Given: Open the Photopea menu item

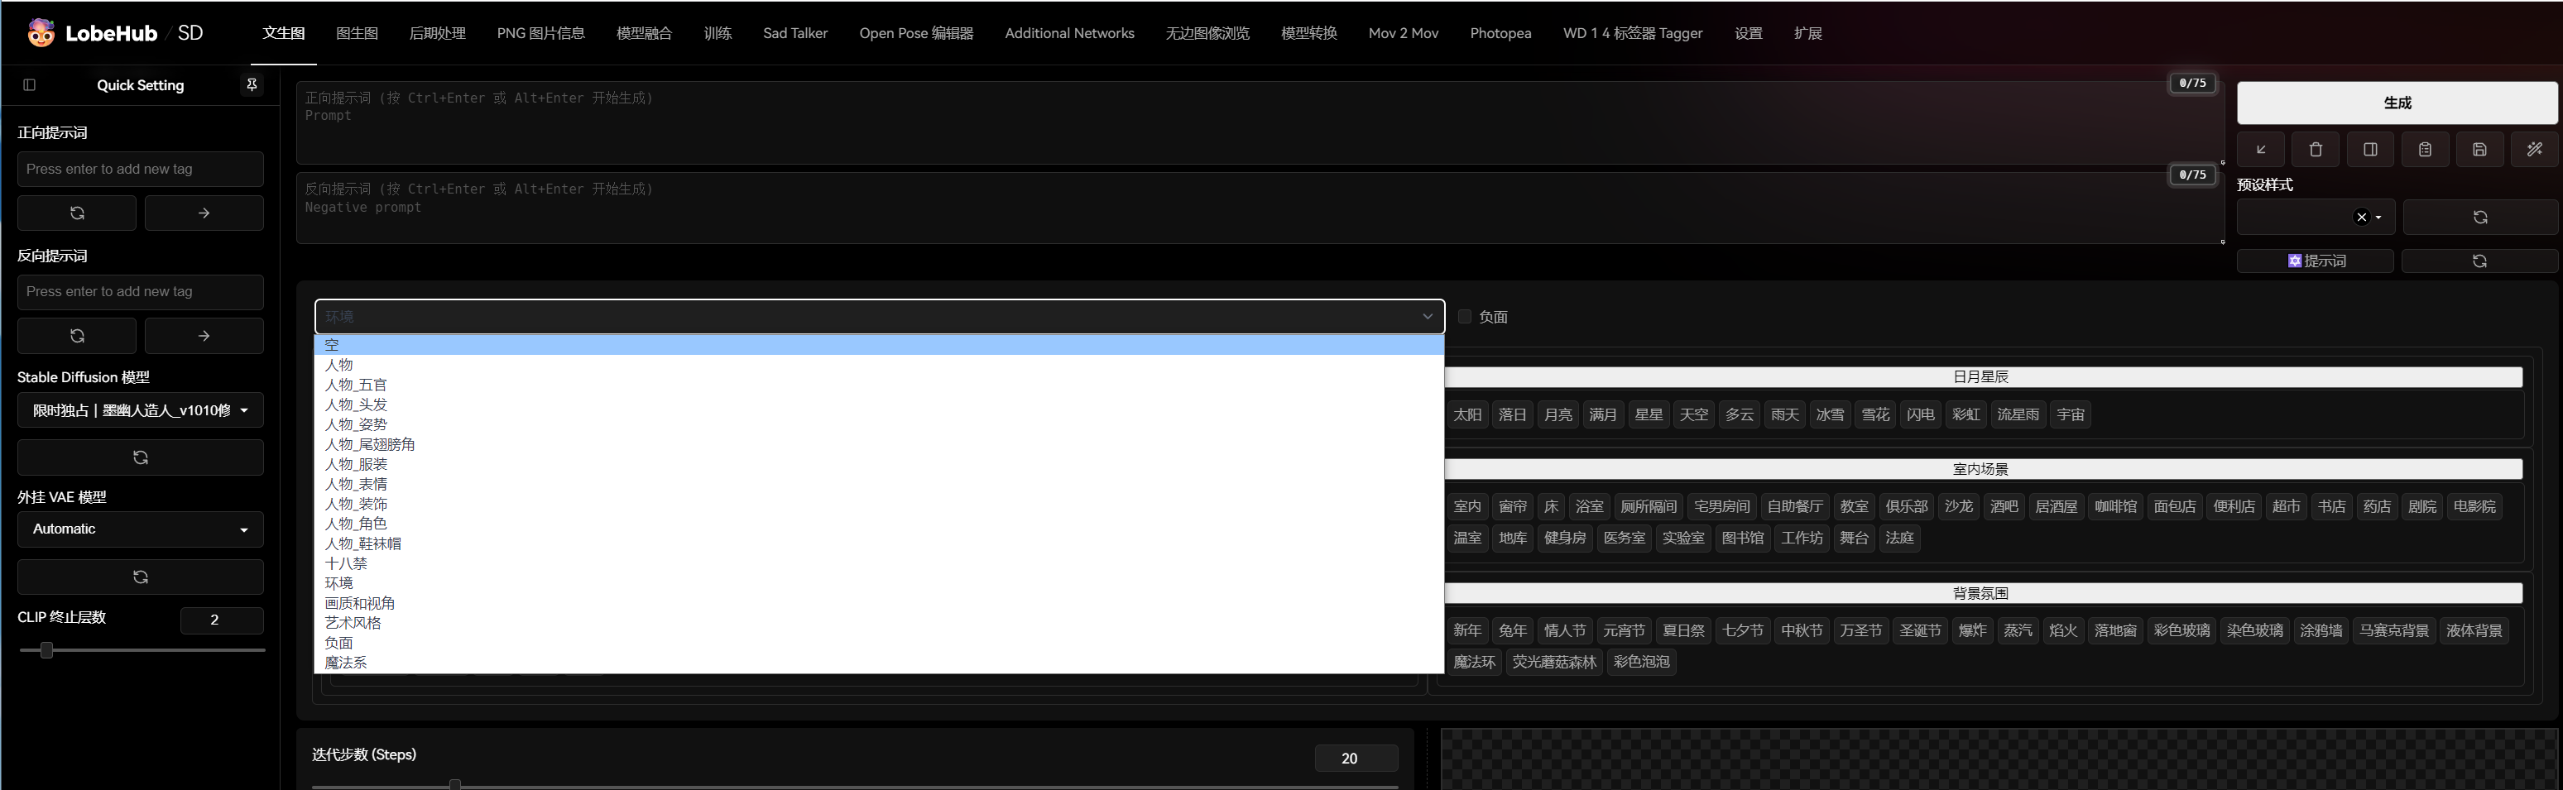Looking at the screenshot, I should [1500, 33].
